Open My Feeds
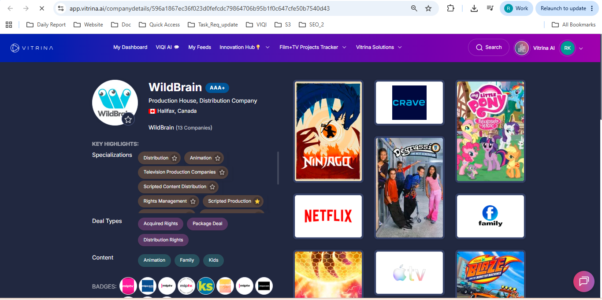This screenshot has width=602, height=300. tap(200, 48)
